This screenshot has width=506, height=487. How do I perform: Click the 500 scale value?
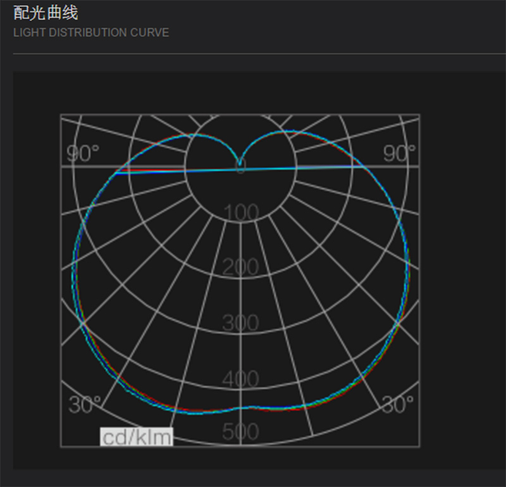click(240, 431)
